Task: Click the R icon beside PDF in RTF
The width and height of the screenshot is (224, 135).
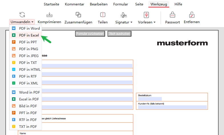Action: tap(14, 76)
